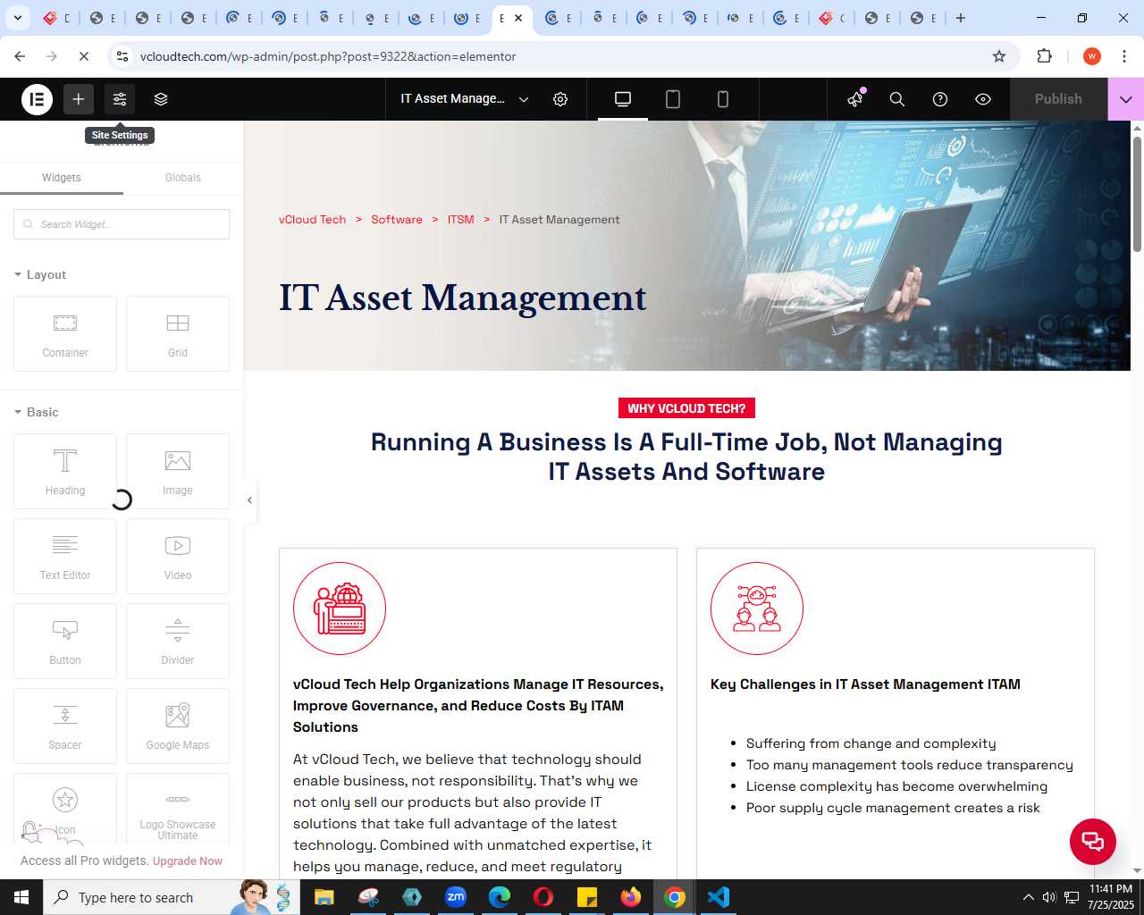1144x915 pixels.
Task: Click the Software breadcrumb link
Action: pyautogui.click(x=397, y=220)
